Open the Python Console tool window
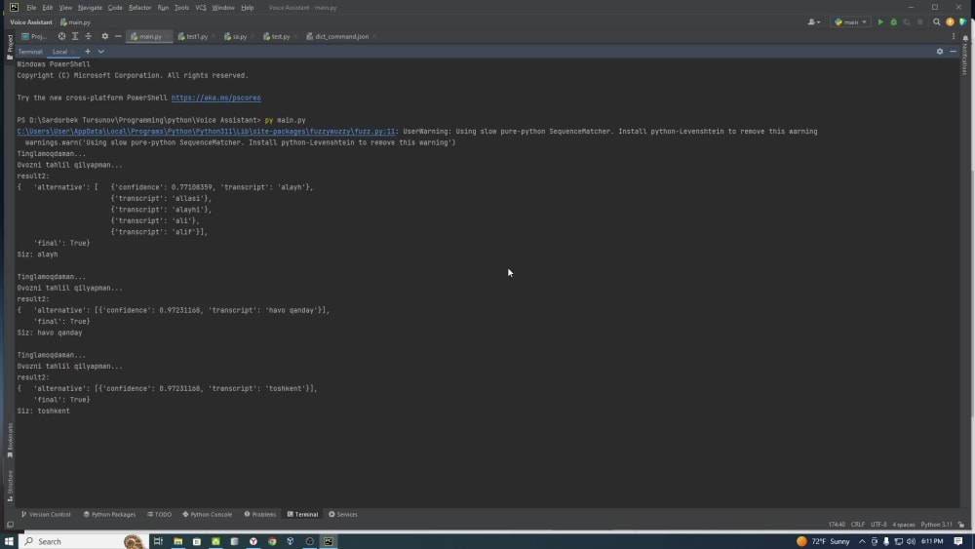The width and height of the screenshot is (975, 549). (x=207, y=514)
